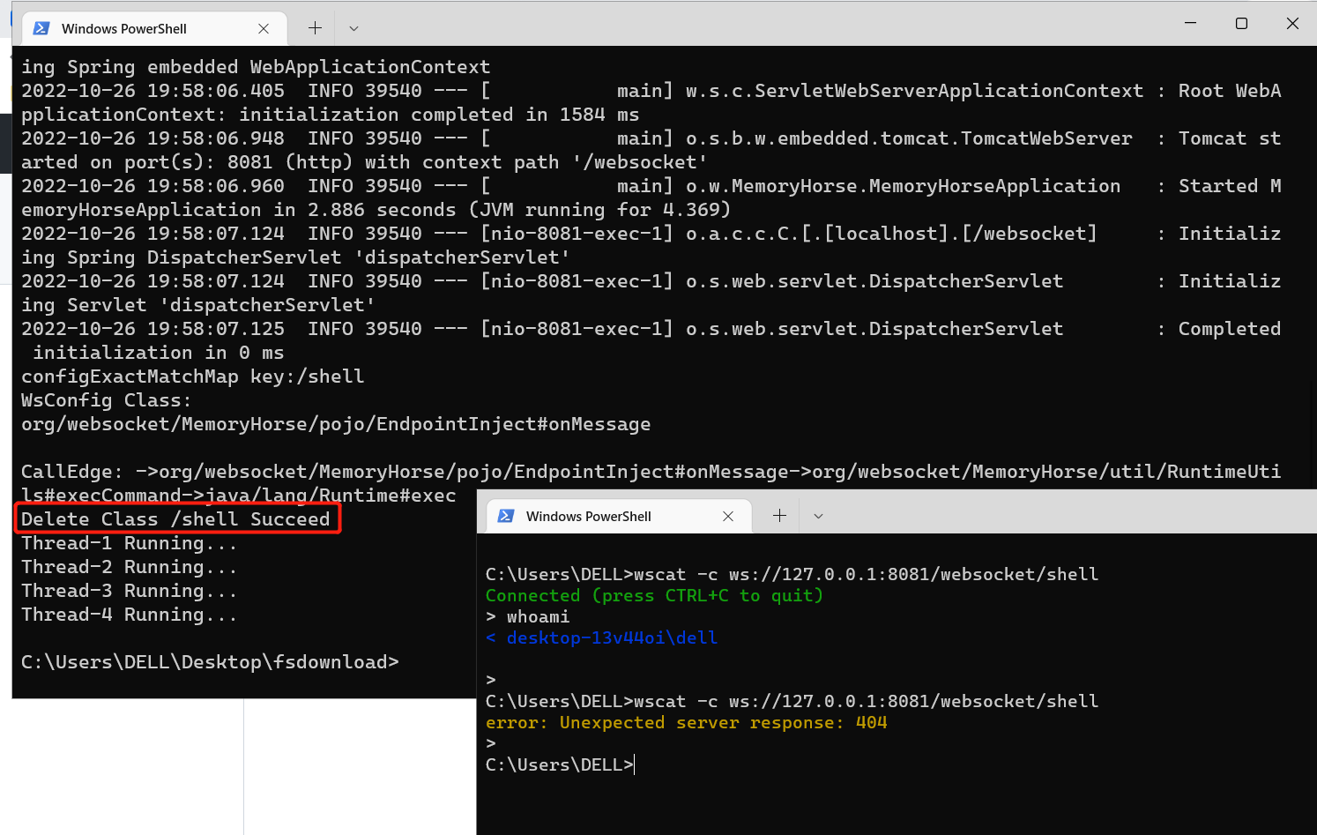Add a new tab in front PowerShell window
The image size is (1317, 835).
coord(779,516)
